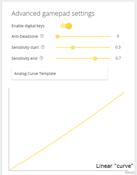Click the Sensitivity end label text
Image resolution: width=137 pixels, height=175 pixels.
click(x=24, y=58)
